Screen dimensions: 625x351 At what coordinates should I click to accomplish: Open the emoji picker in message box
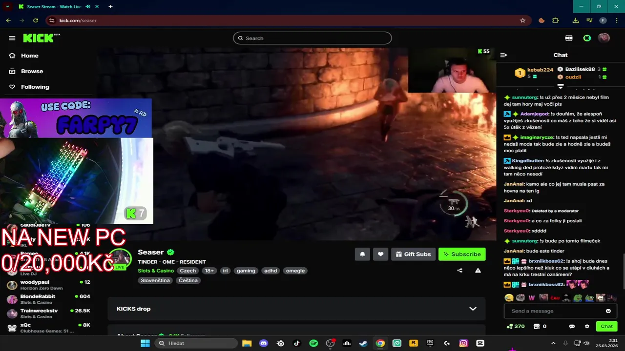click(x=608, y=311)
